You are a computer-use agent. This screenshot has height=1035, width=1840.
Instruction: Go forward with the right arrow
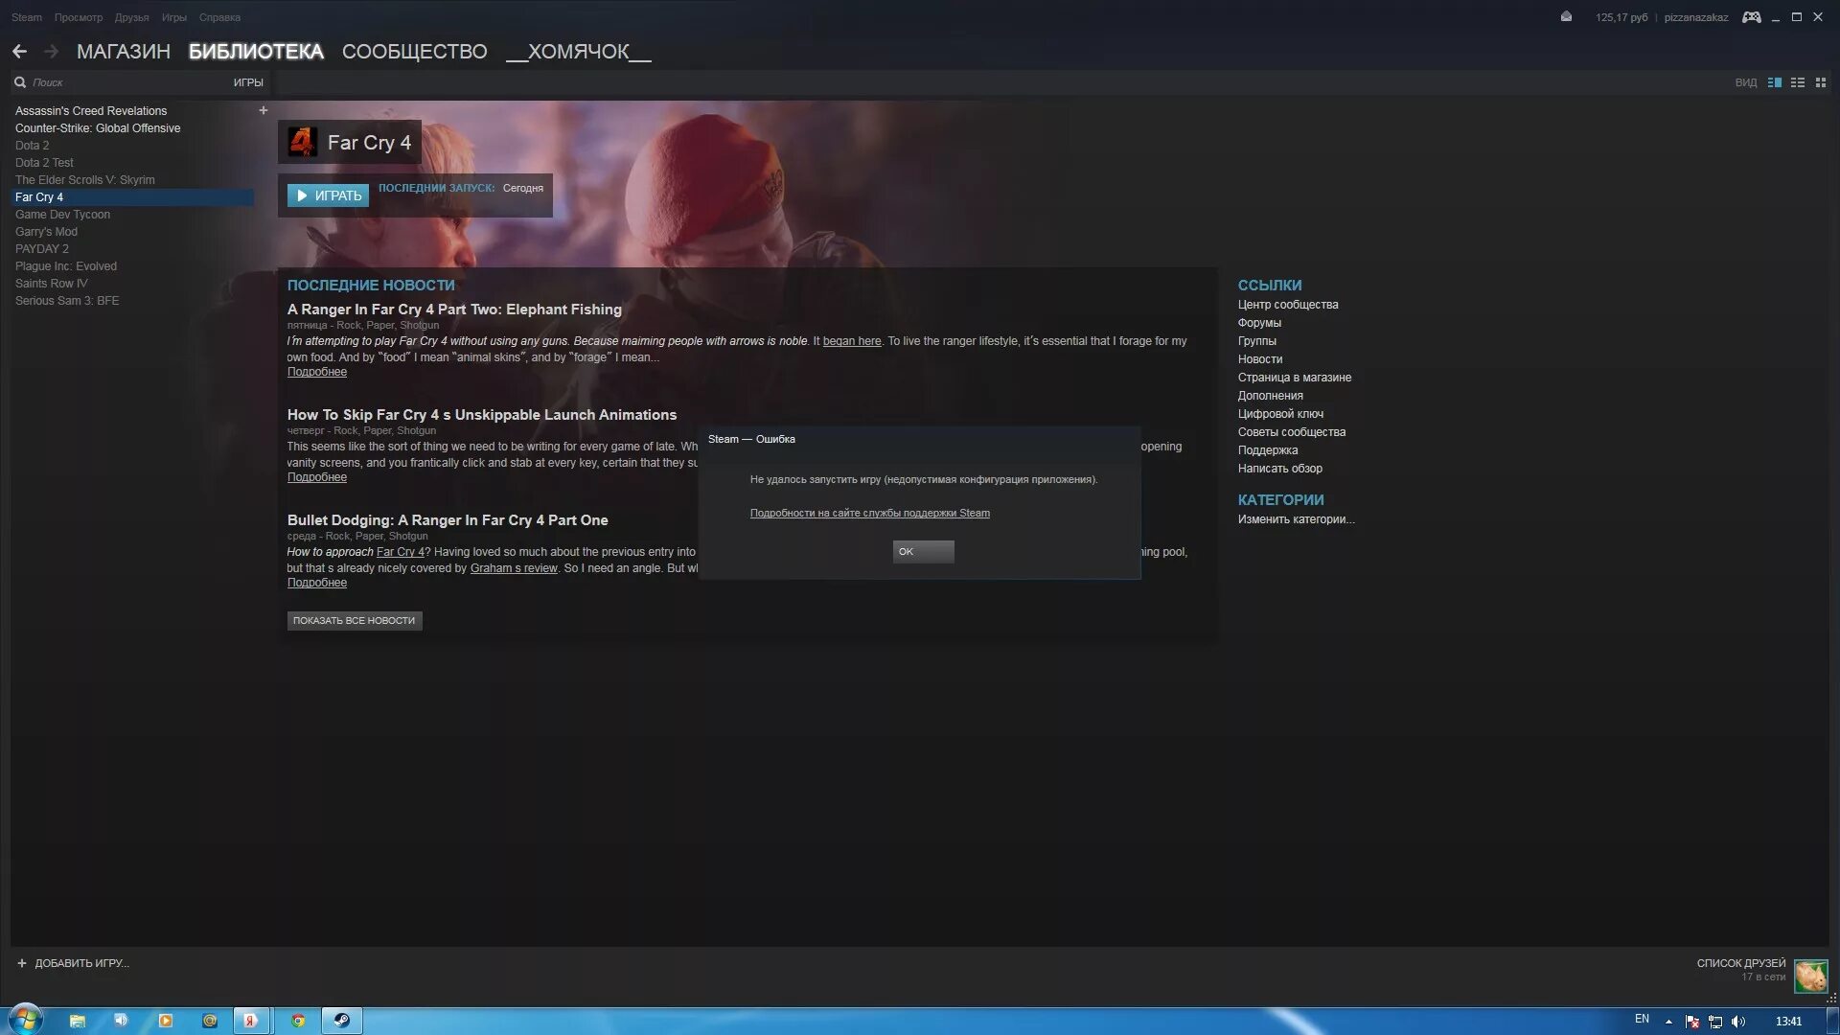(x=52, y=52)
